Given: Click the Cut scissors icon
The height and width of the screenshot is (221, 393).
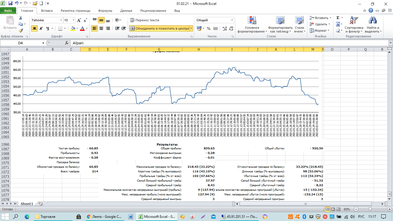Looking at the screenshot, I should tap(20, 18).
